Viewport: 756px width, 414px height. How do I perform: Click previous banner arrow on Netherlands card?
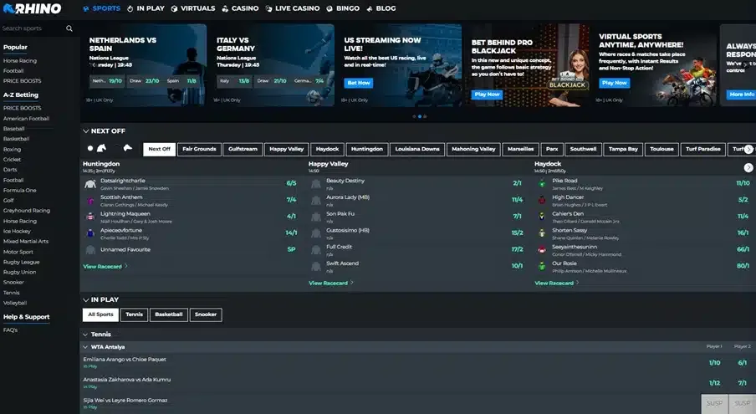tap(94, 64)
